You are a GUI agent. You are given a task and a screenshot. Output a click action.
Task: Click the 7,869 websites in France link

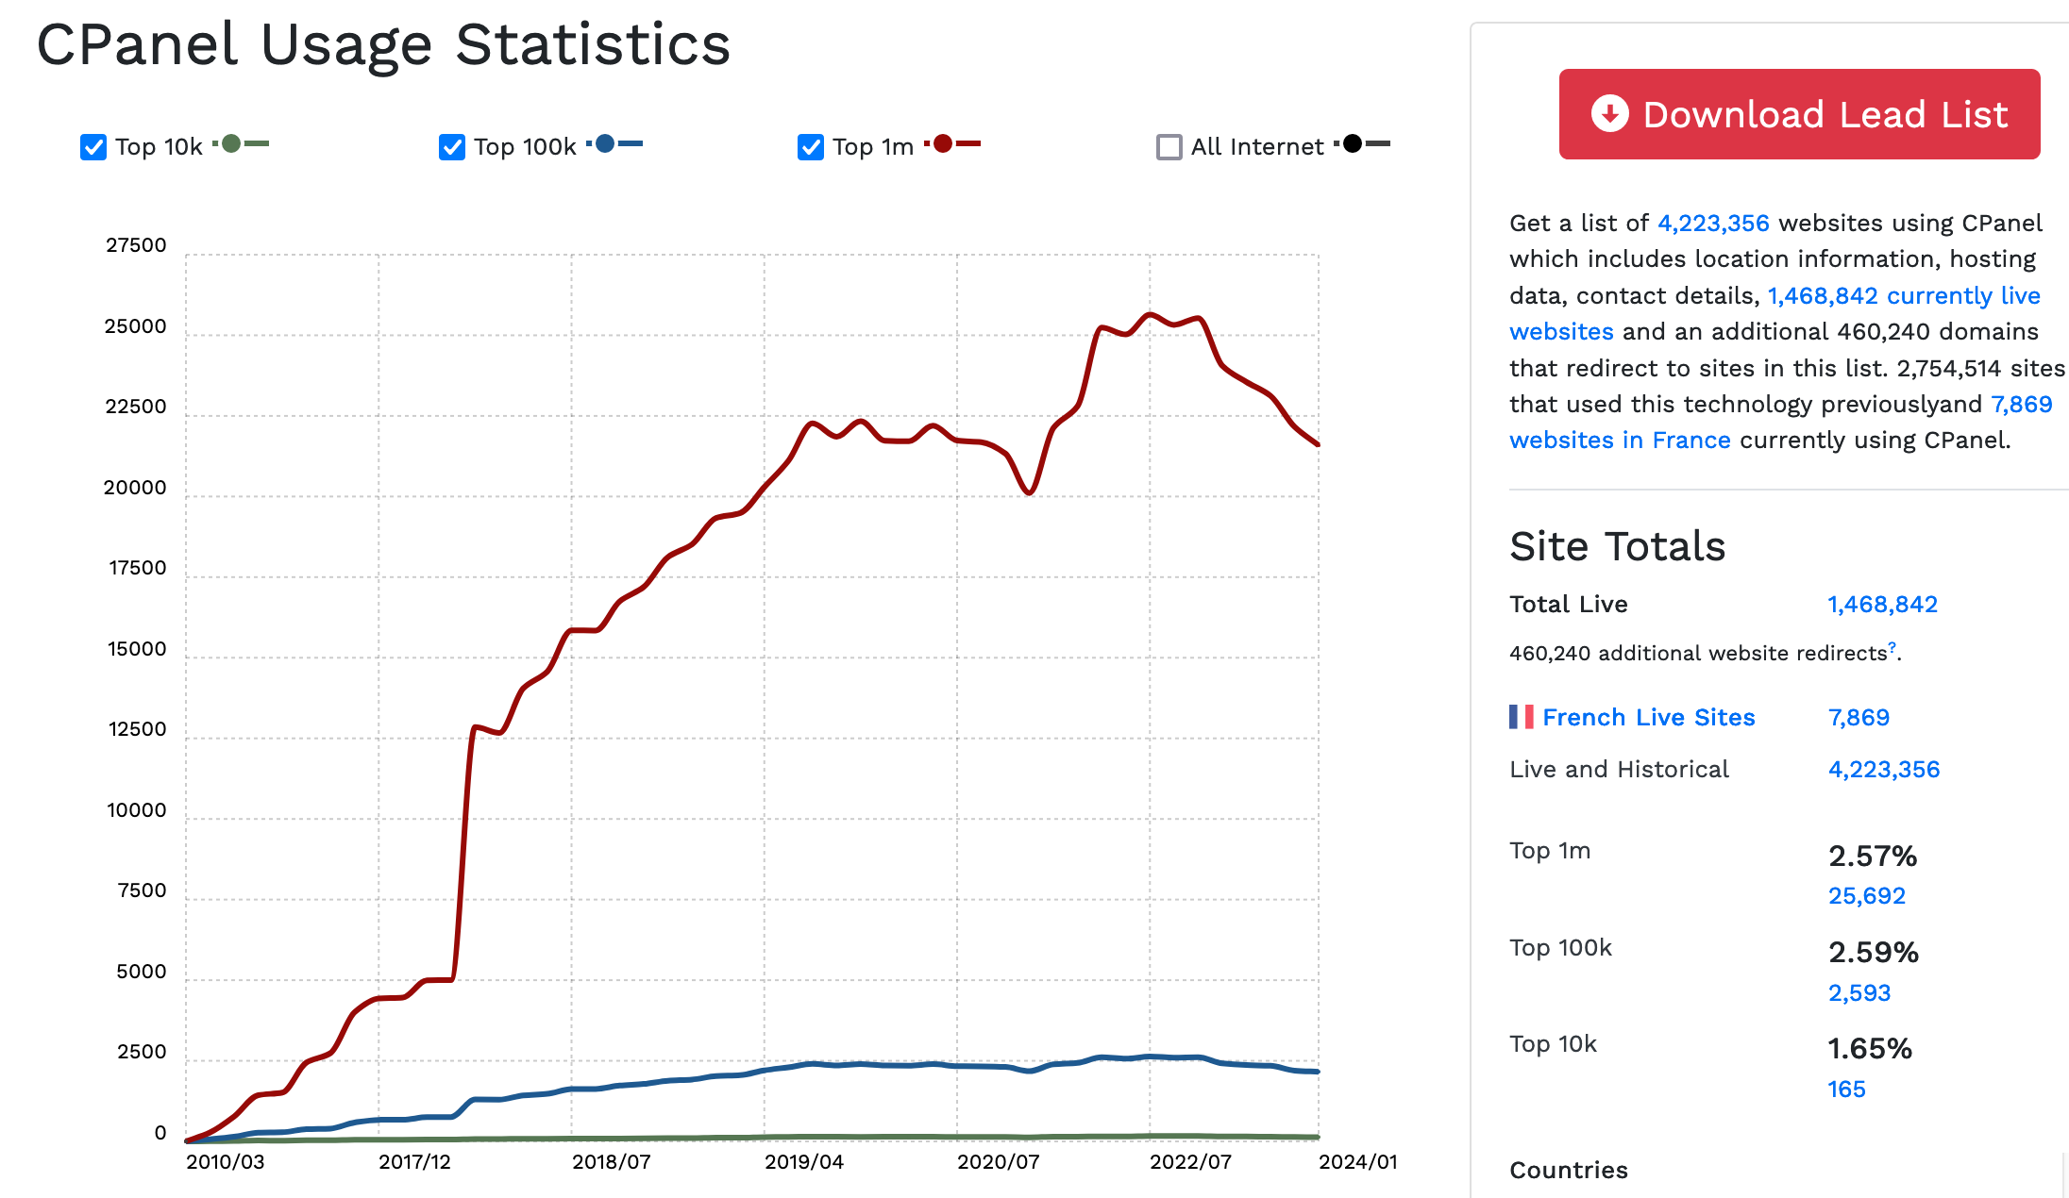pyautogui.click(x=1620, y=440)
